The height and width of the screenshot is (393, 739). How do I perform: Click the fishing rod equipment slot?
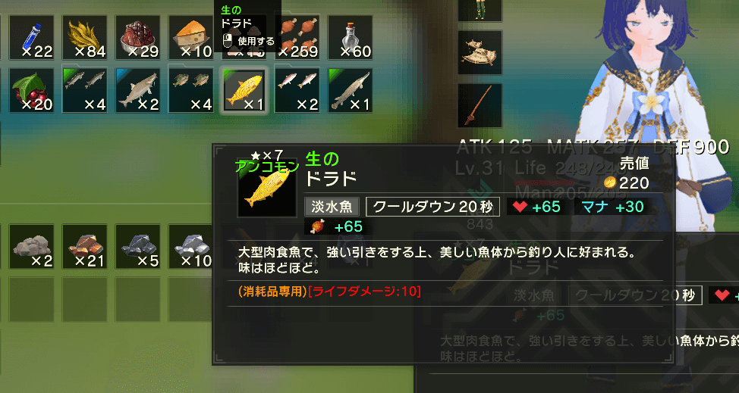point(480,105)
